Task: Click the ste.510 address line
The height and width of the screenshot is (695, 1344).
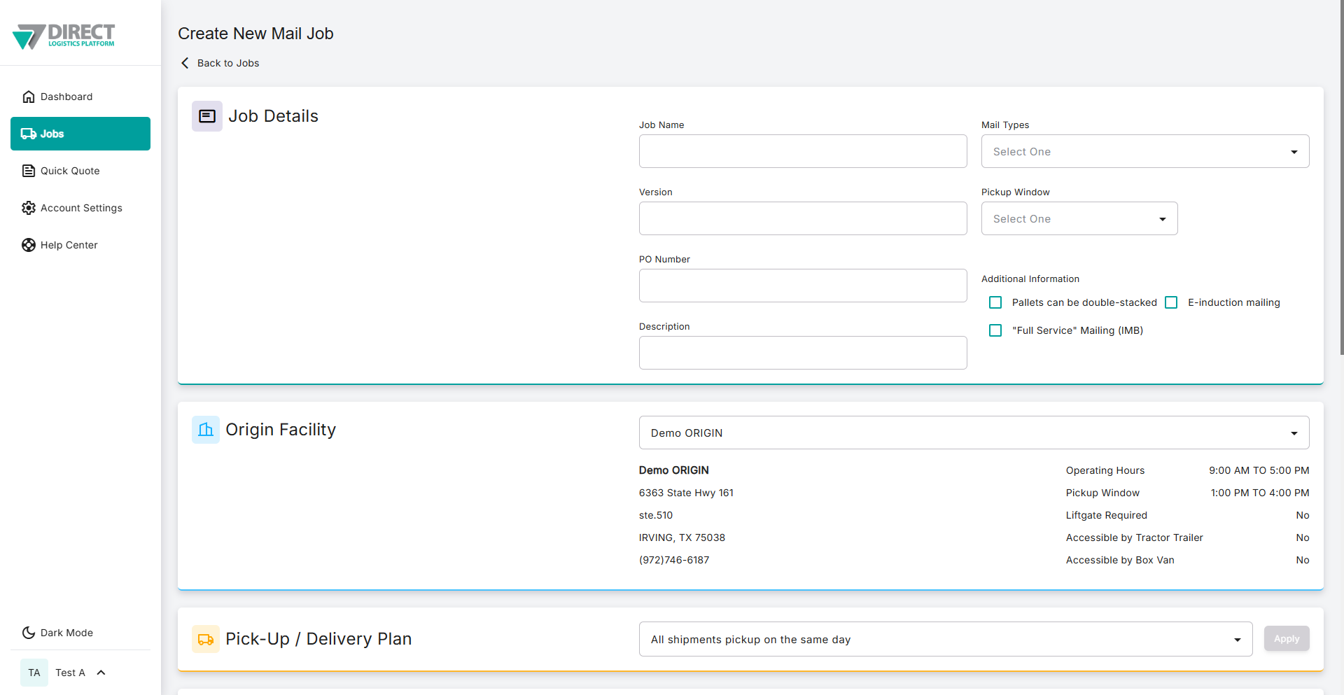Action: (656, 515)
